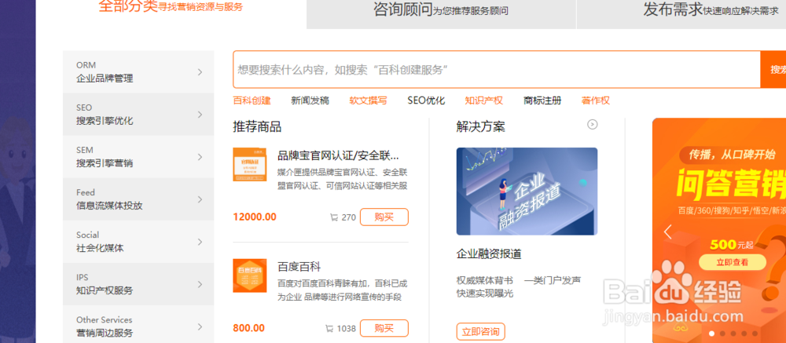Click the 著作权 keyword link
The image size is (786, 343).
[596, 100]
